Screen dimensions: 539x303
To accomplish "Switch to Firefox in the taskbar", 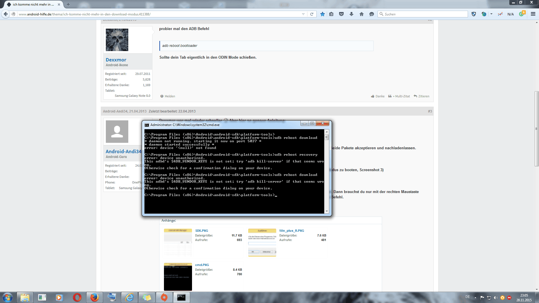I will pyautogui.click(x=94, y=297).
